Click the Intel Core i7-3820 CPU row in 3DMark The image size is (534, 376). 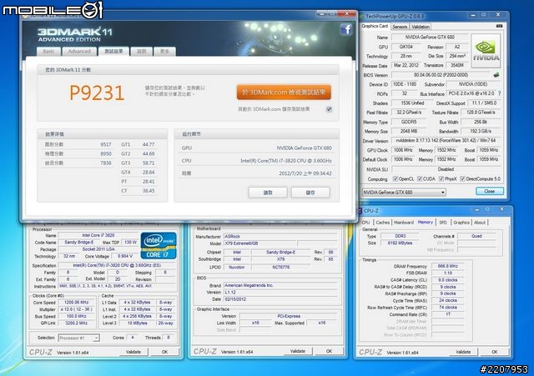click(x=256, y=161)
